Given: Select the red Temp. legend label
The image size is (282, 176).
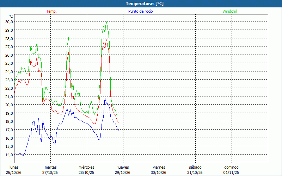Looking at the screenshot, I should (x=51, y=11).
